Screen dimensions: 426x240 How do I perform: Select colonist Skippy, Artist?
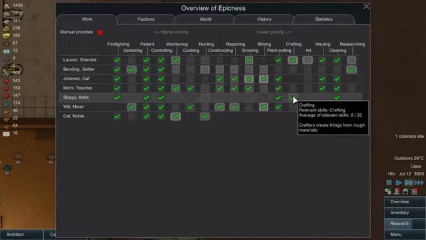click(x=76, y=97)
